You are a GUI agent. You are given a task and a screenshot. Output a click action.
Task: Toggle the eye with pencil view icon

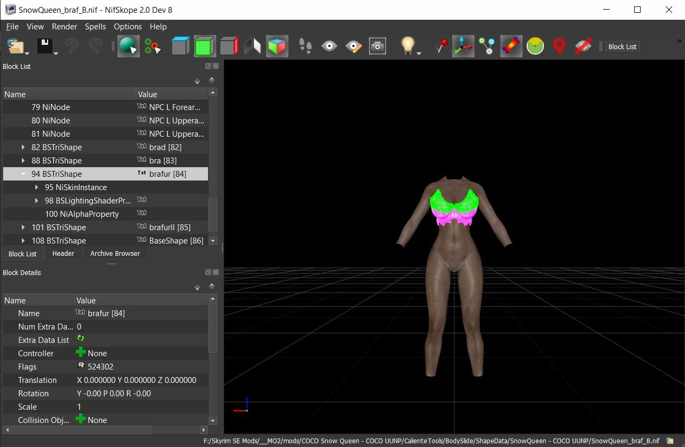353,46
